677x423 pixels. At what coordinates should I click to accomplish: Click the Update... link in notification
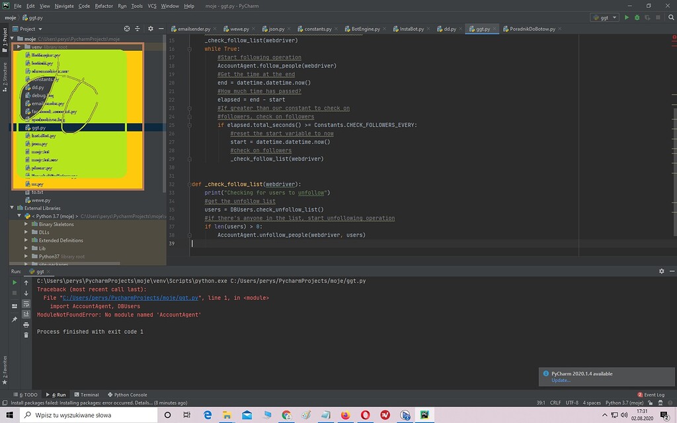point(561,380)
